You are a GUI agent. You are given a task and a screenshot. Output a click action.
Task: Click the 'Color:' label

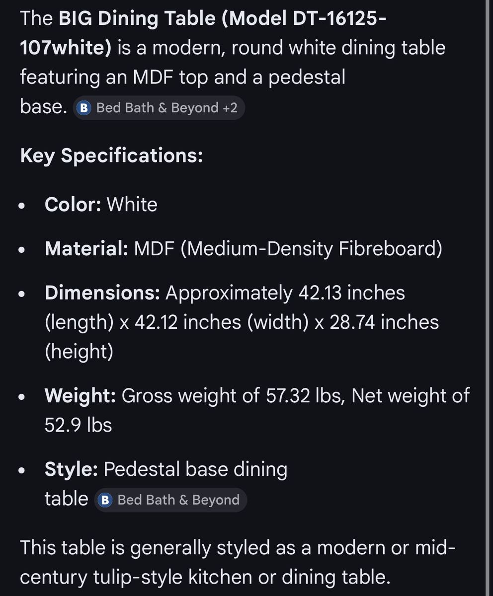coord(73,205)
